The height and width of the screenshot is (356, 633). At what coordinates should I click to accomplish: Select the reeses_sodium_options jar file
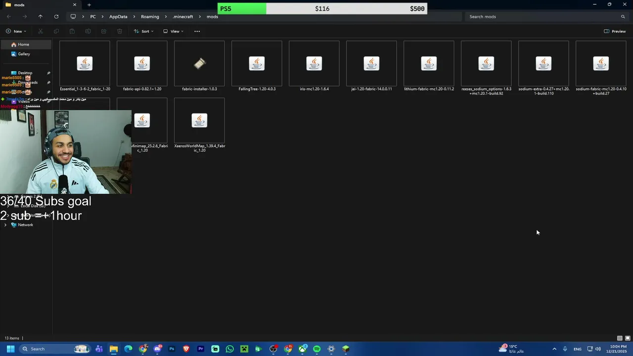click(x=486, y=68)
